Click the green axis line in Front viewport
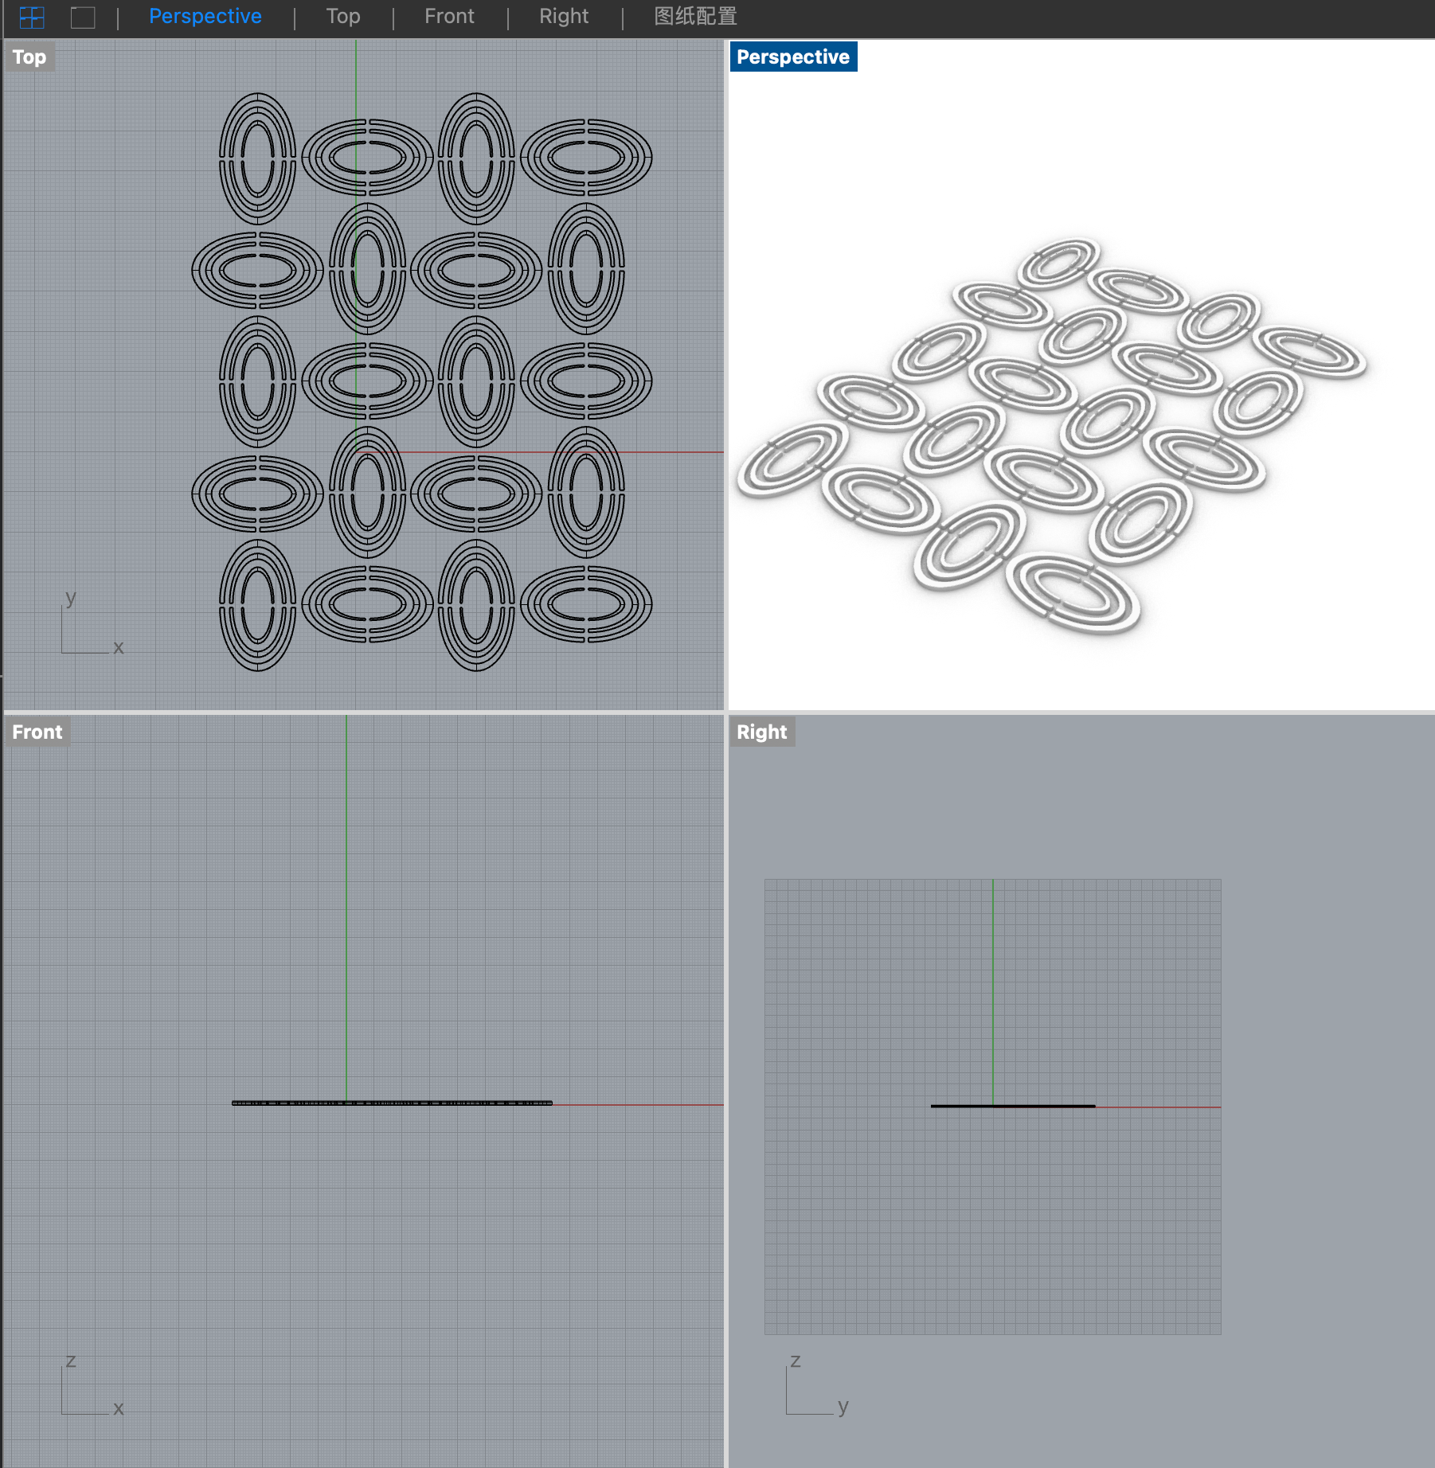The height and width of the screenshot is (1468, 1435). pos(346,908)
